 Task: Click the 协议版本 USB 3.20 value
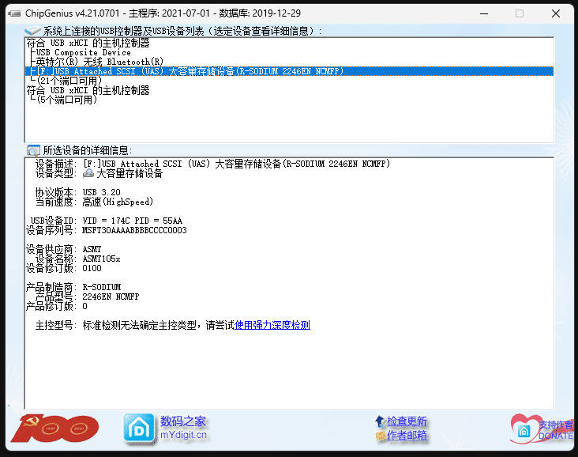(101, 192)
